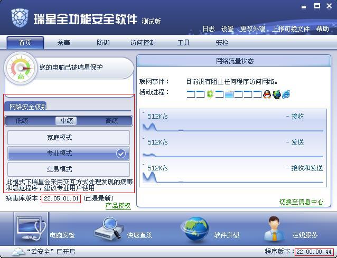Open the 首页 tab
337x258 pixels.
25,43
